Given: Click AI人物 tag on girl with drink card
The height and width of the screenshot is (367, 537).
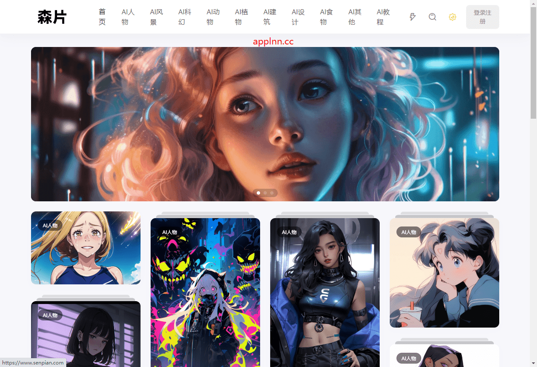Looking at the screenshot, I should pos(409,232).
